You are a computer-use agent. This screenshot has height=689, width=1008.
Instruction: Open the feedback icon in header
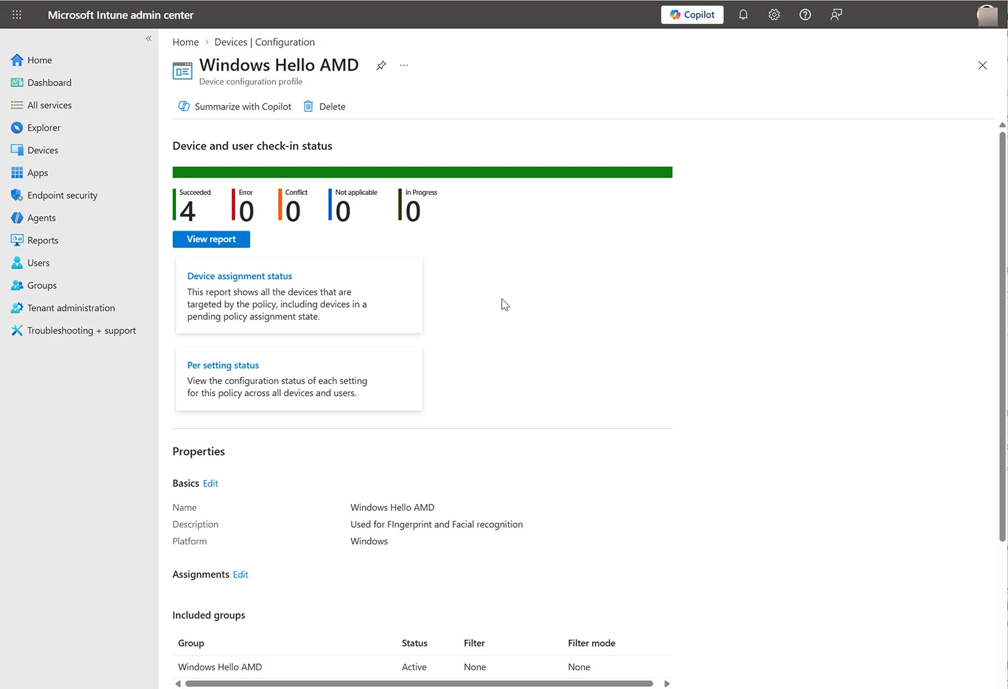(x=836, y=15)
